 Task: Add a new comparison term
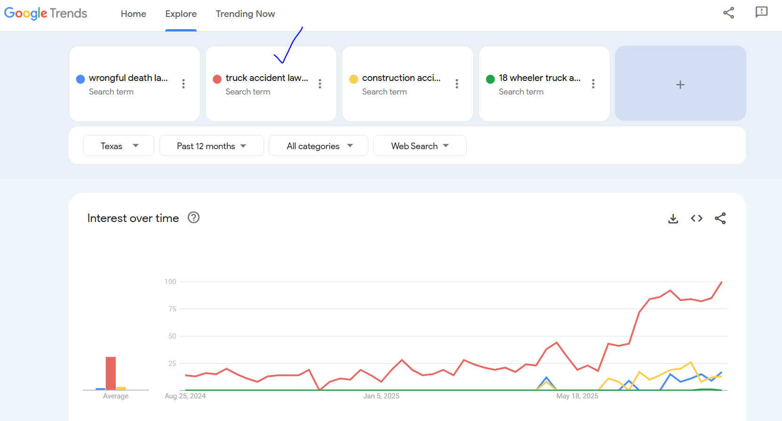(680, 84)
